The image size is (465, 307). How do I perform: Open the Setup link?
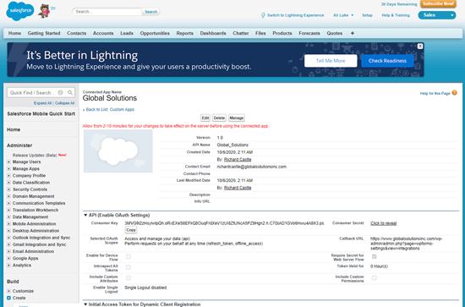[367, 15]
